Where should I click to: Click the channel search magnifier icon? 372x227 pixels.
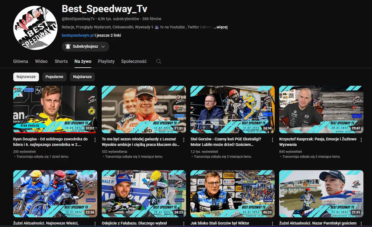point(159,61)
